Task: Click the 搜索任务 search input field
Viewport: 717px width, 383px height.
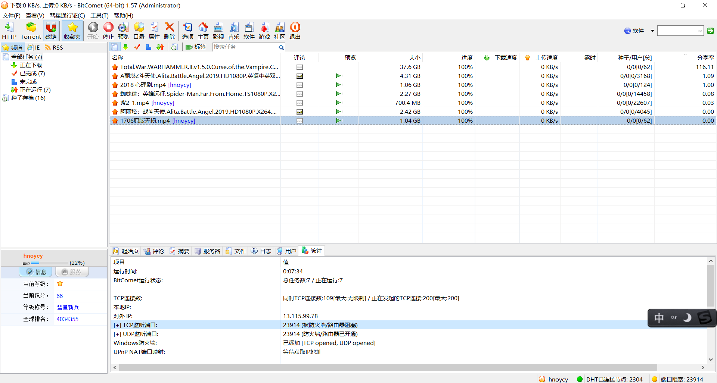Action: (245, 47)
